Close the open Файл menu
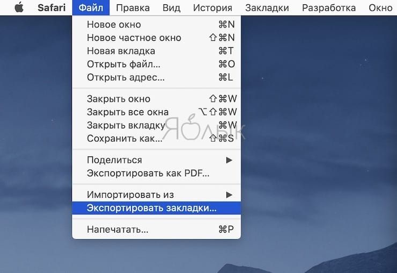 pos(91,8)
